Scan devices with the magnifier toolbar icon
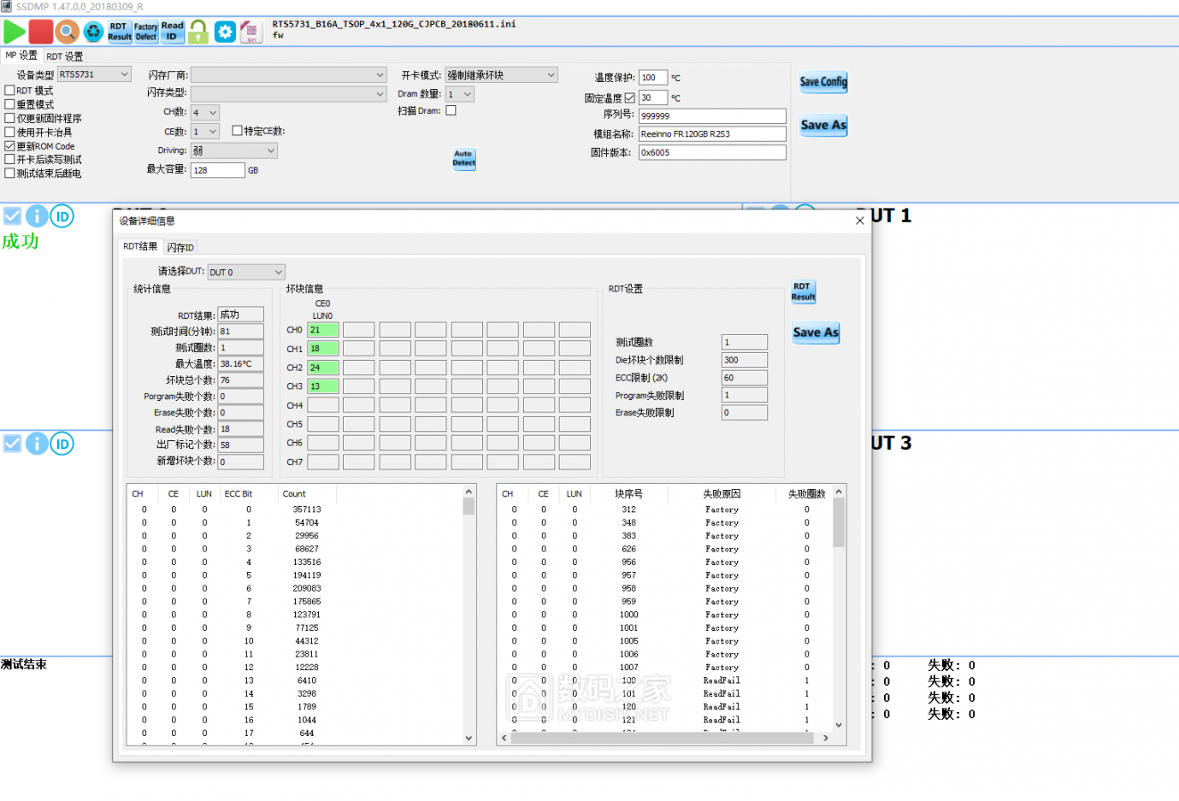The width and height of the screenshot is (1179, 801). (x=67, y=32)
